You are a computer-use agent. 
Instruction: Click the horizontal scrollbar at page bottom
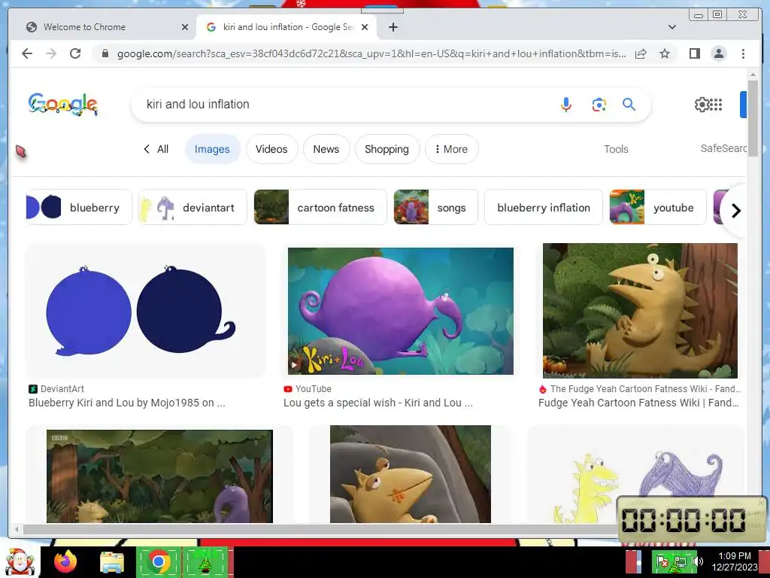click(x=322, y=529)
